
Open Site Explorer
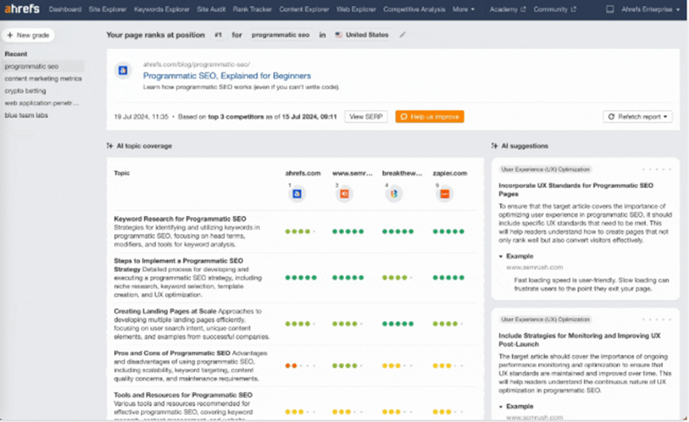tap(108, 10)
